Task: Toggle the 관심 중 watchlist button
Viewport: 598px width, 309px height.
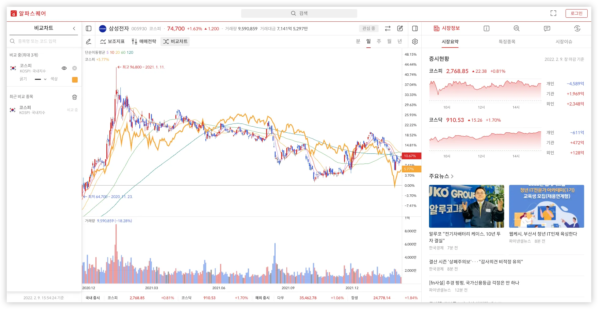Action: point(369,28)
